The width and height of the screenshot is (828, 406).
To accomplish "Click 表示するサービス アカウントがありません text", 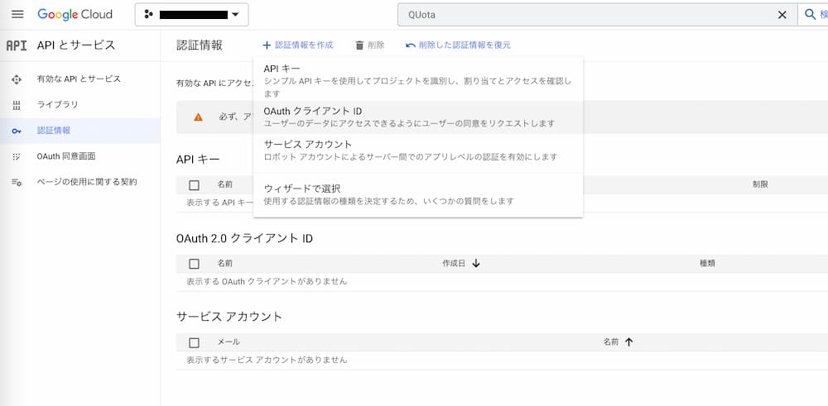I will [x=267, y=360].
